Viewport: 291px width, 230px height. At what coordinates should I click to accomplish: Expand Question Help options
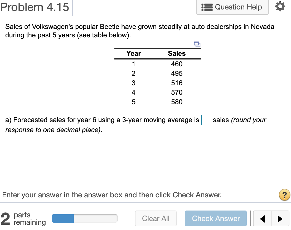click(x=232, y=7)
